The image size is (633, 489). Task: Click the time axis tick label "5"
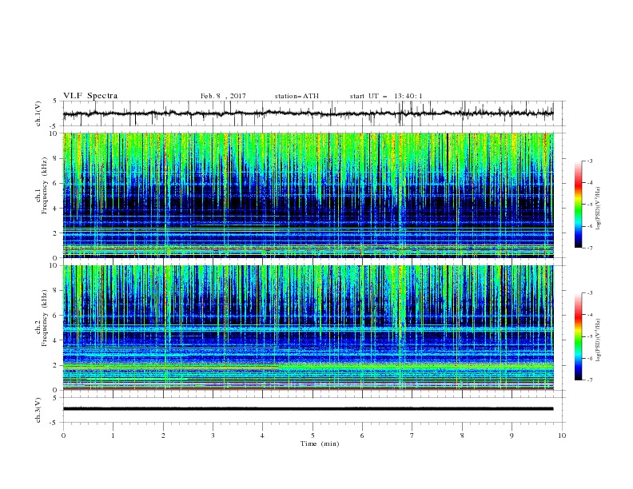pos(313,435)
